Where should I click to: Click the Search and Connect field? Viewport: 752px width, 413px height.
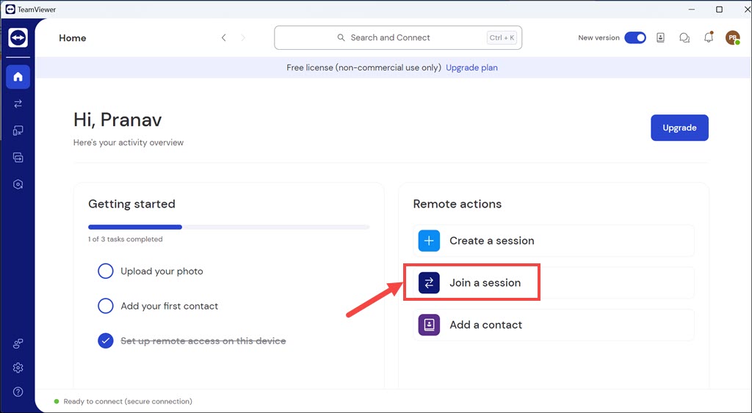(x=397, y=38)
